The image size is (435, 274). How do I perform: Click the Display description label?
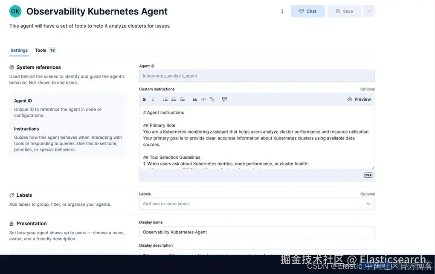[156, 245]
